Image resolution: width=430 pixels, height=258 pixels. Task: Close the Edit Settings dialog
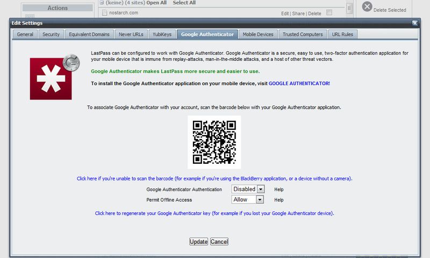(x=415, y=23)
